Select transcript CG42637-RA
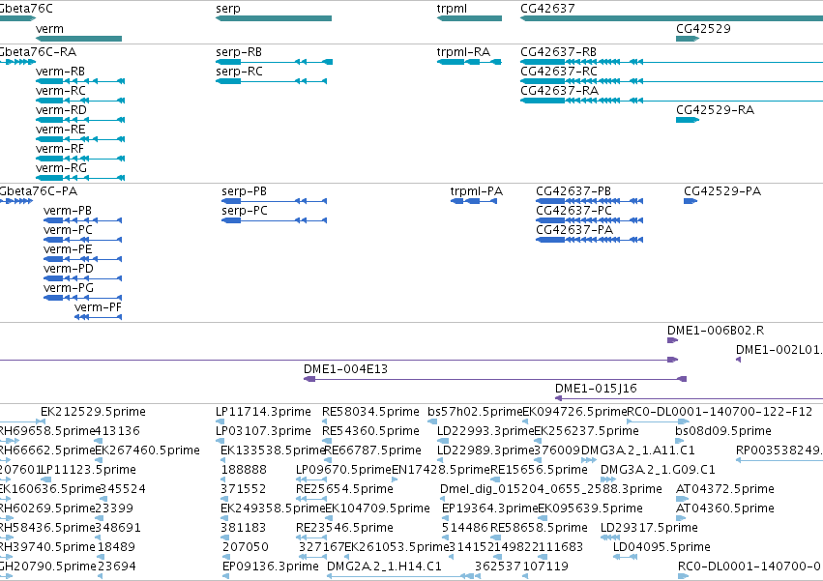 (671, 101)
